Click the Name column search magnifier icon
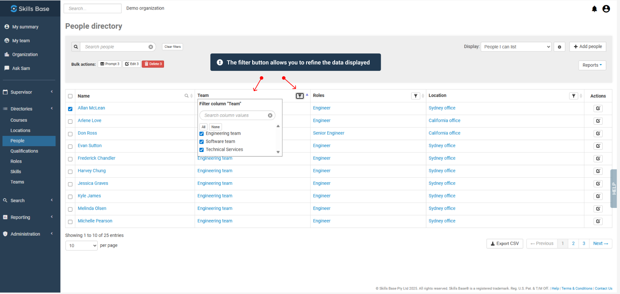620x294 pixels. [x=186, y=96]
